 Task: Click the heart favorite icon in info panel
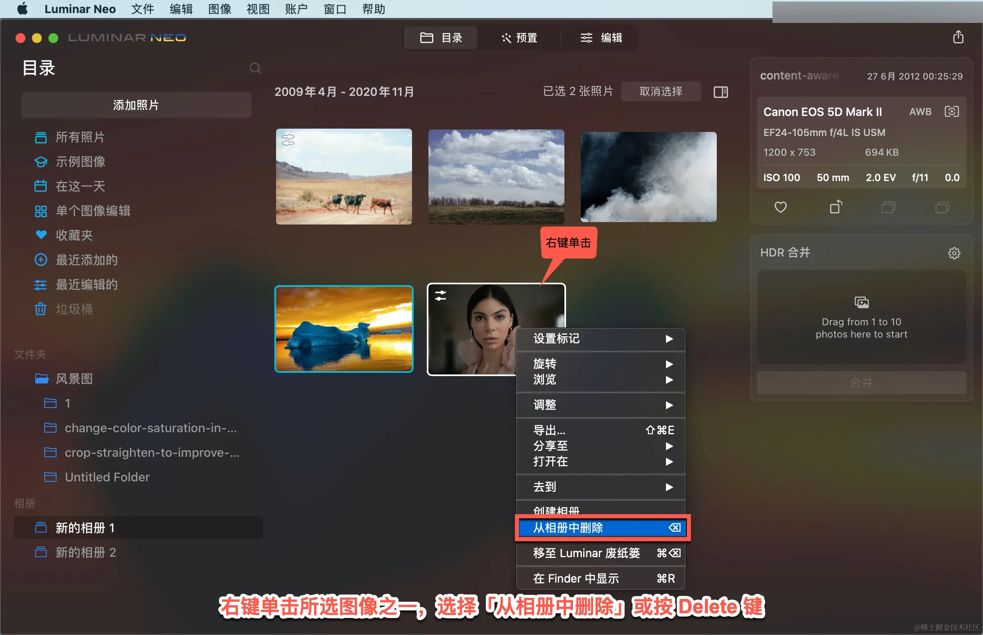click(x=780, y=207)
